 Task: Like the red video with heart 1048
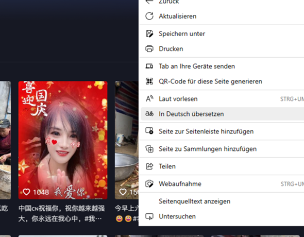(x=27, y=192)
